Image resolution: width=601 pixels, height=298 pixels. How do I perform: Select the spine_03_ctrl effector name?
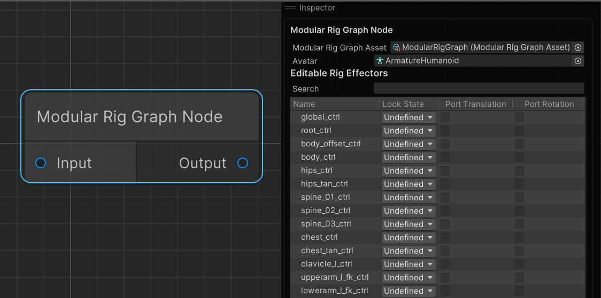point(326,223)
